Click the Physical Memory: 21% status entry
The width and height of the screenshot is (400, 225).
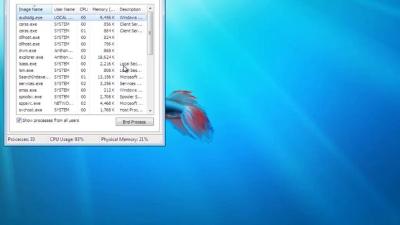tap(124, 139)
